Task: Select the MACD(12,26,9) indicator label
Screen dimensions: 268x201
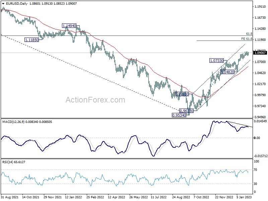Action: (x=13, y=122)
